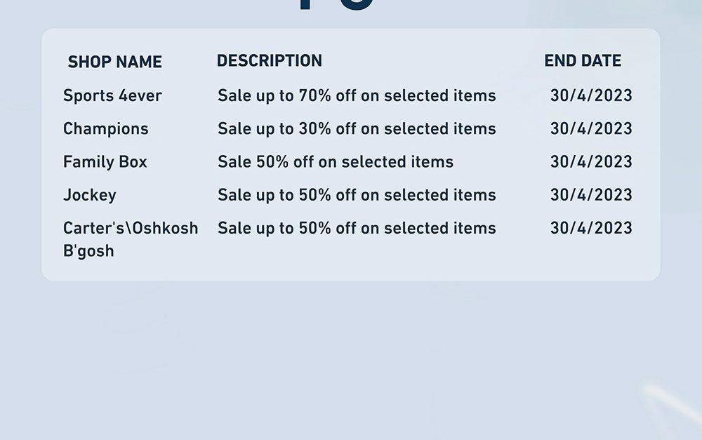
Task: Select the Sports 4ever shop name
Action: tap(112, 95)
